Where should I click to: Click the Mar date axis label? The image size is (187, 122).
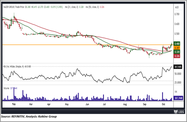click(x=31, y=104)
